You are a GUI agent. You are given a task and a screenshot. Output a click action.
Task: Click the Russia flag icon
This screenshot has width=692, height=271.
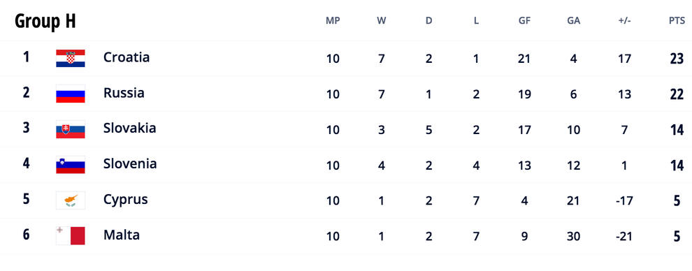(71, 94)
